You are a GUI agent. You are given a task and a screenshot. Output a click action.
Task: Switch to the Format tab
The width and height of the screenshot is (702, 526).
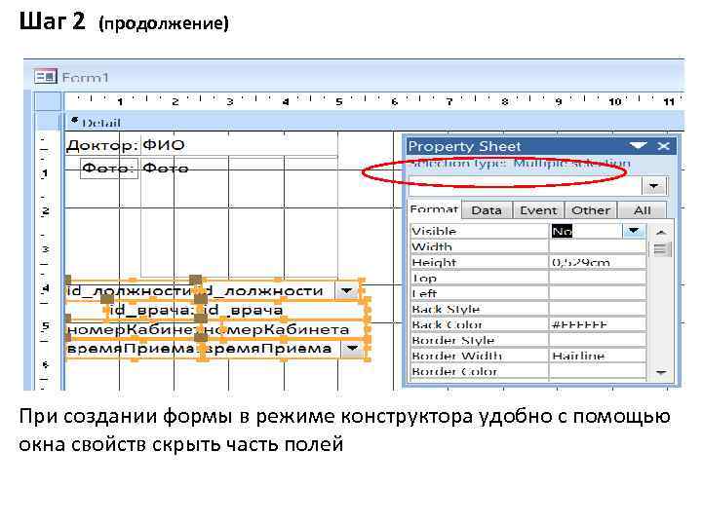point(434,209)
